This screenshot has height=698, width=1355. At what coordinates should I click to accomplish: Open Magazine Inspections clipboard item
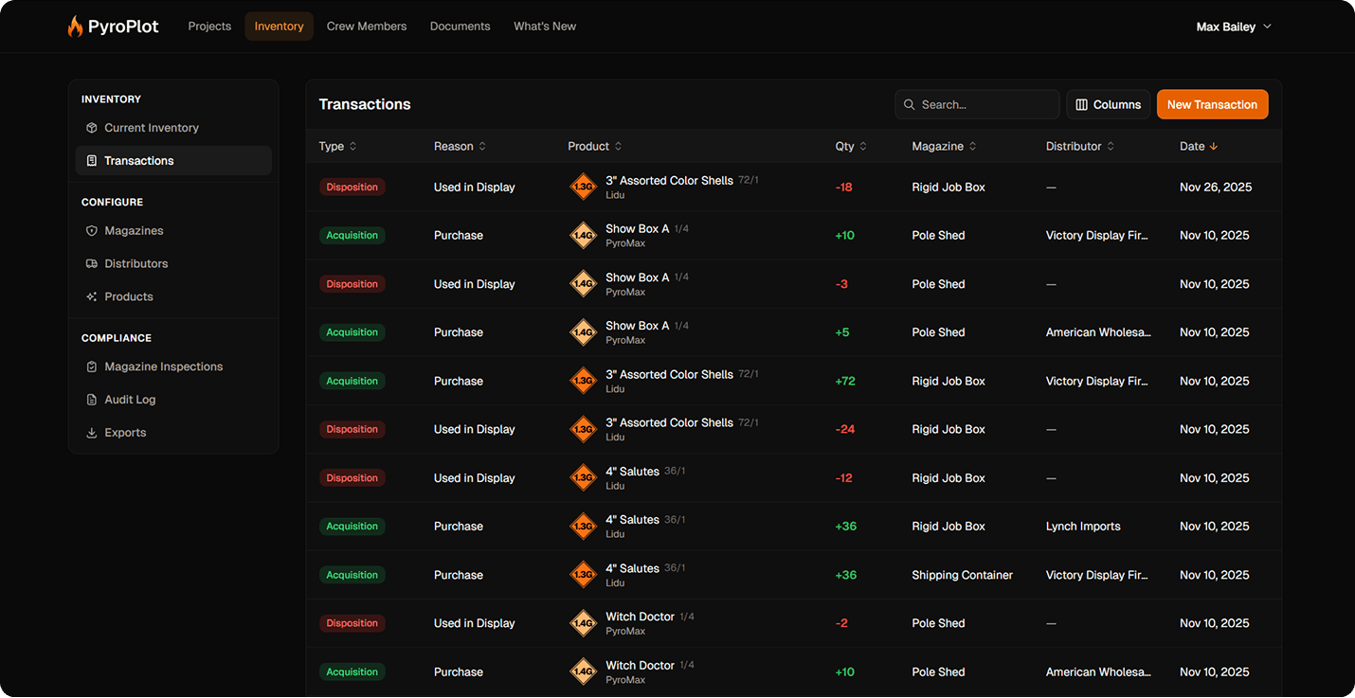(163, 367)
